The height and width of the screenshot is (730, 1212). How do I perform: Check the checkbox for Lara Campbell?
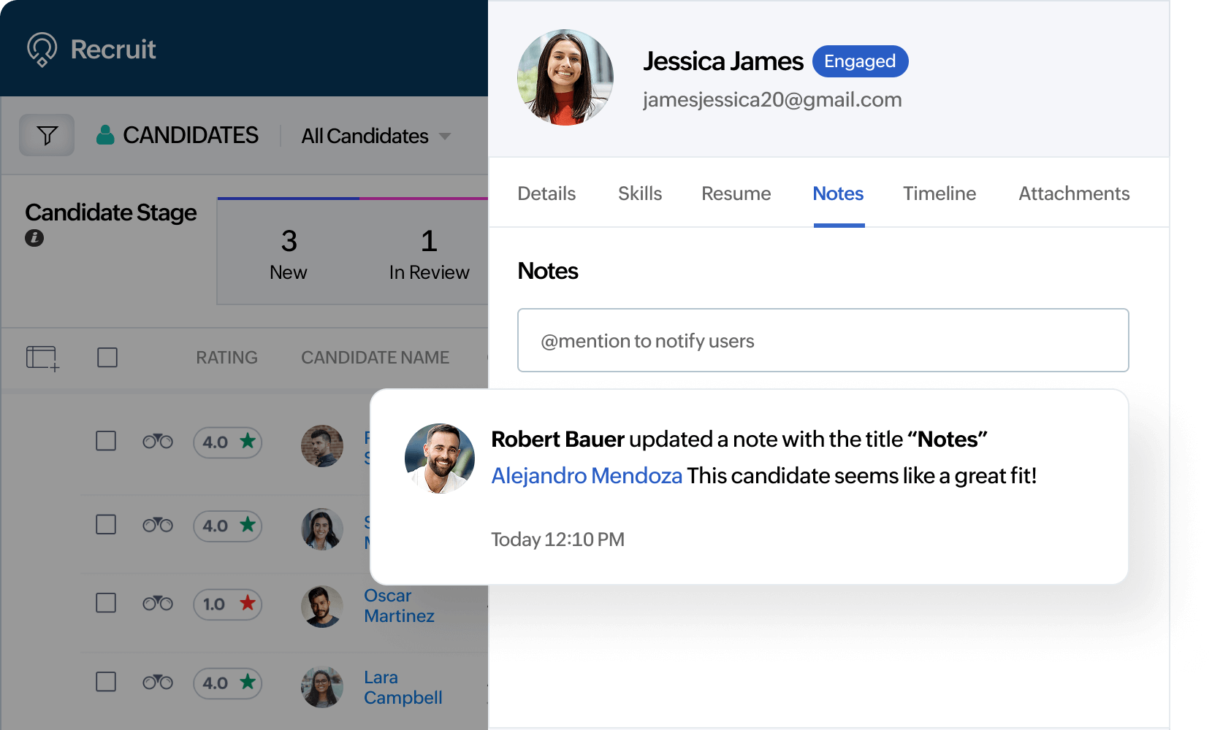pos(107,683)
